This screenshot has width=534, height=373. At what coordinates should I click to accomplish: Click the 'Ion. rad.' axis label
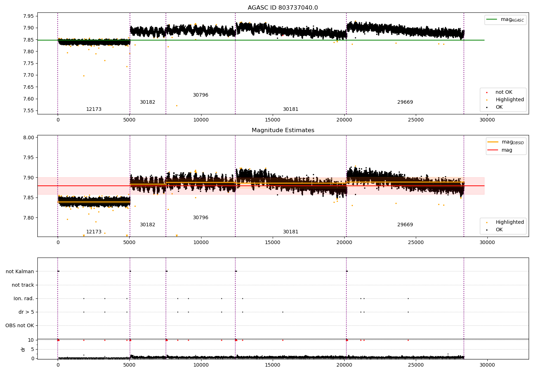(24, 299)
